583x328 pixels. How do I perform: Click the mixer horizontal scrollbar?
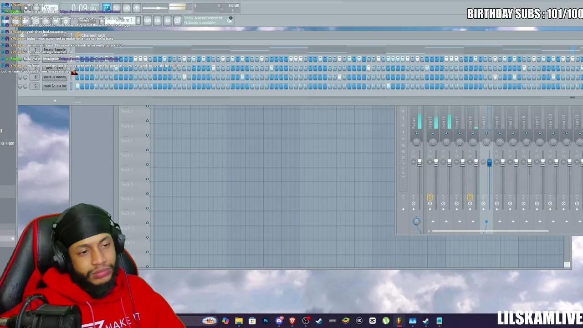490,231
